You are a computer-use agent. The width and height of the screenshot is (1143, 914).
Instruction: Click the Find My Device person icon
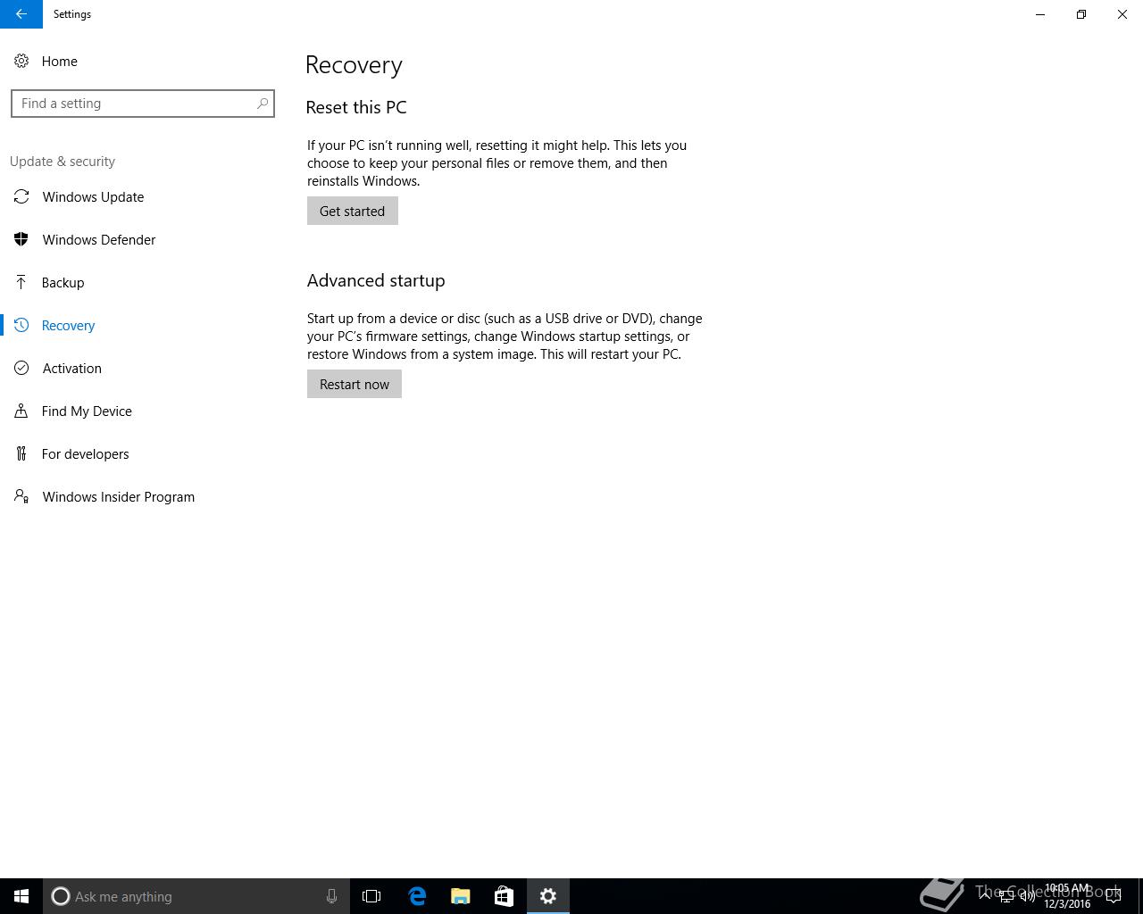pos(21,411)
